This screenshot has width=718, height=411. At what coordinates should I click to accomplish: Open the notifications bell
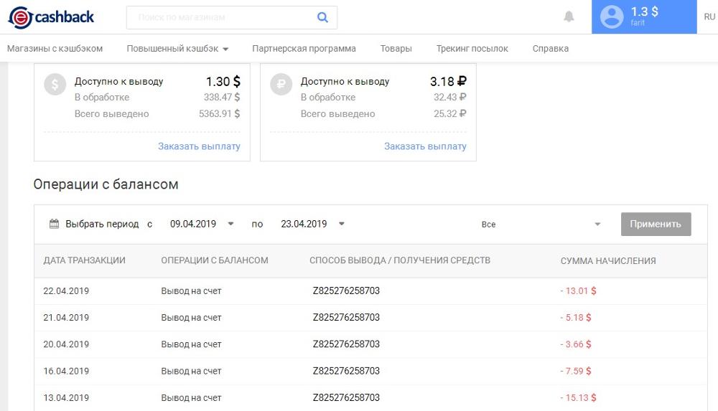569,17
